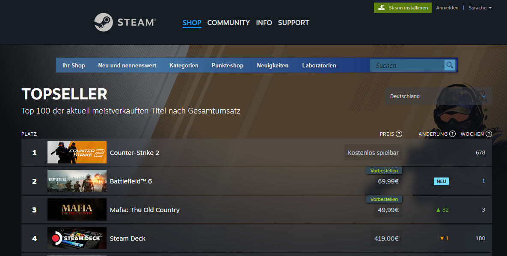The image size is (507, 256).
Task: Click the TOPSELLER heading
Action: pyautogui.click(x=64, y=94)
